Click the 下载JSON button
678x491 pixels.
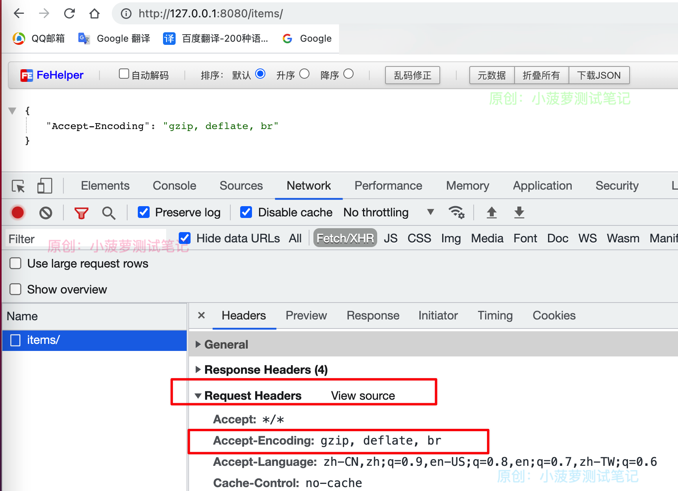(599, 75)
